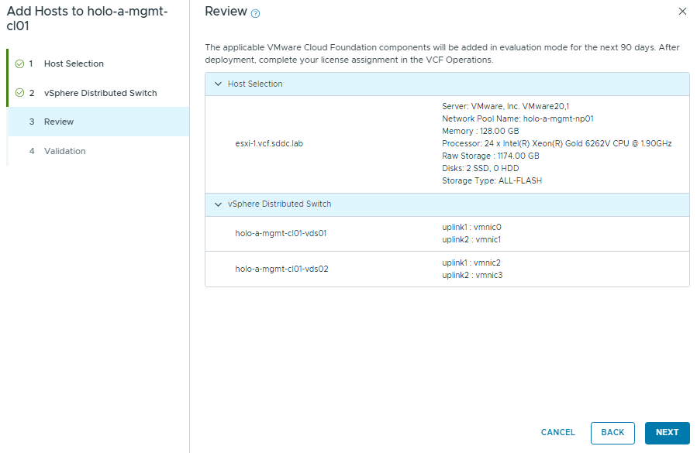Collapse the vSphere Distributed Switch section chevron
697x453 pixels.
click(218, 204)
